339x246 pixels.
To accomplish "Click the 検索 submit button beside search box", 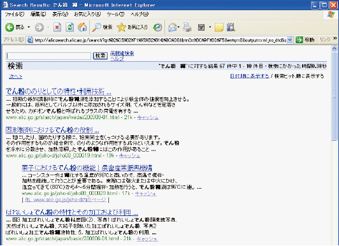I will [100, 56].
